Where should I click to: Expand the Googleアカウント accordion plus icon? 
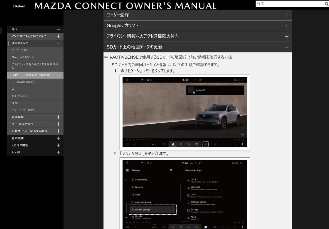[287, 26]
